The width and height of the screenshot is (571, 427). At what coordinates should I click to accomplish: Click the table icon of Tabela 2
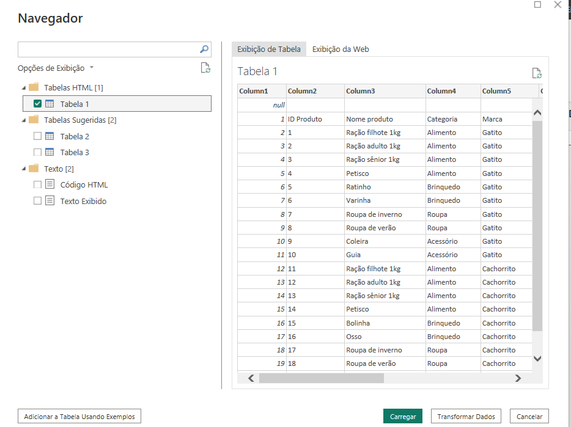50,136
